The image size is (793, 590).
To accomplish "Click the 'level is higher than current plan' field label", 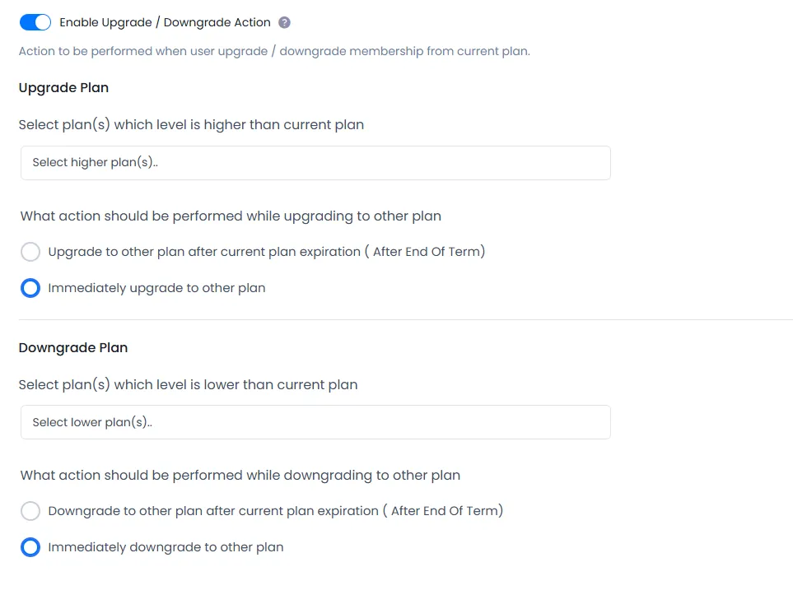I will point(191,125).
